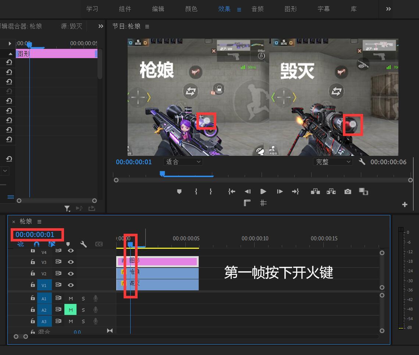Toggle sync lock for track A1
Image resolution: width=419 pixels, height=355 pixels.
pos(58,298)
